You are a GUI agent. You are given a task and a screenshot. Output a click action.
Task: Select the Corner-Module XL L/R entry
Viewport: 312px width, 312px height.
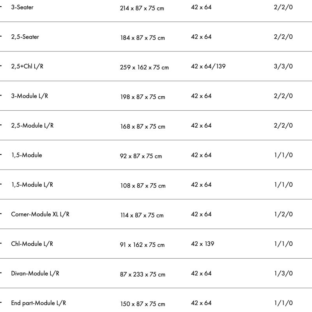41,214
